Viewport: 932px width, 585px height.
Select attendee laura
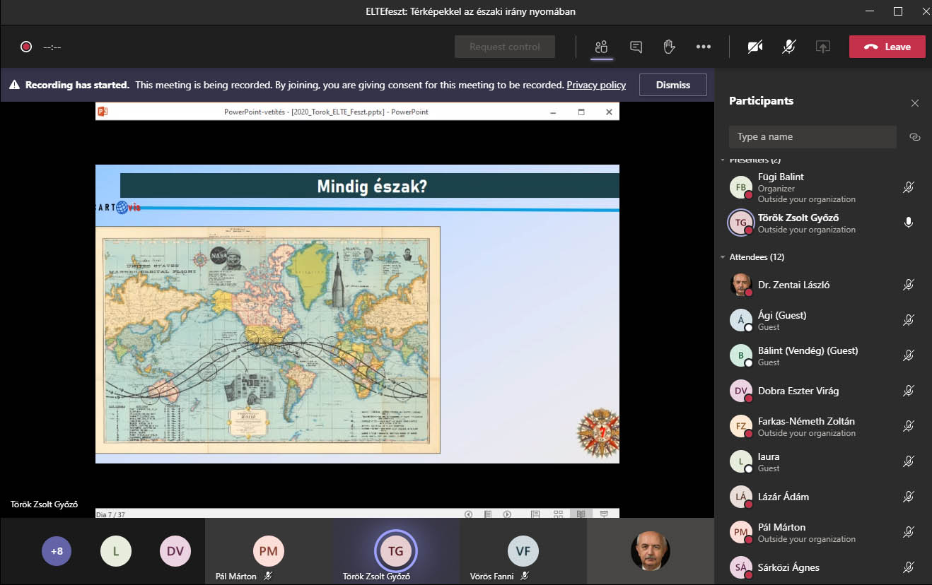[x=823, y=461]
